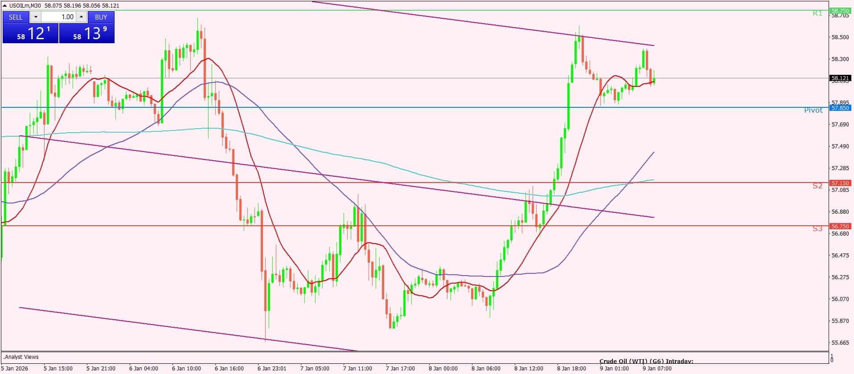Click the USOILm,M30 chart title text

(25, 5)
